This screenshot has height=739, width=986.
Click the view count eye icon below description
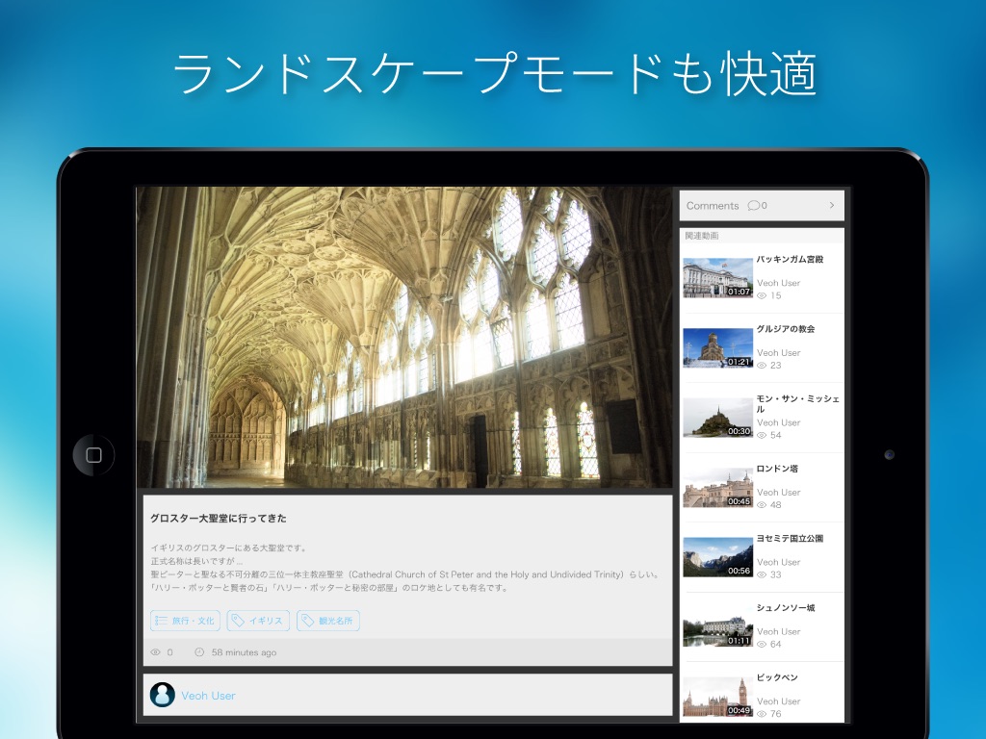[x=155, y=652]
